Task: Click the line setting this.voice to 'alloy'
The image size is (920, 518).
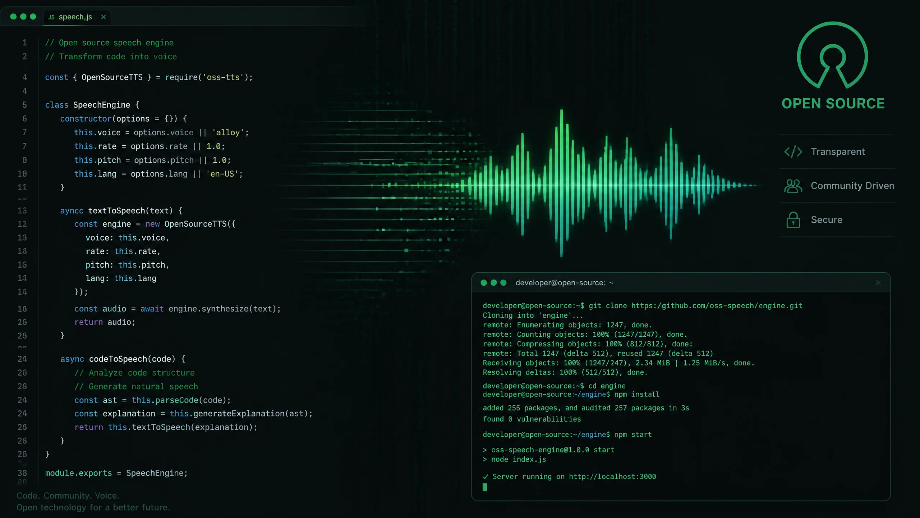Action: 161,133
